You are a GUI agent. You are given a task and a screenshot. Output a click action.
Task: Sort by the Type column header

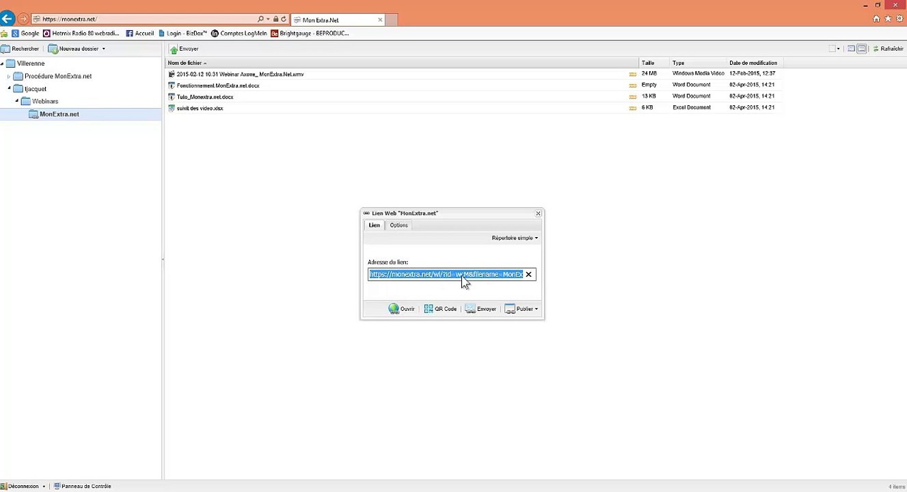699,63
